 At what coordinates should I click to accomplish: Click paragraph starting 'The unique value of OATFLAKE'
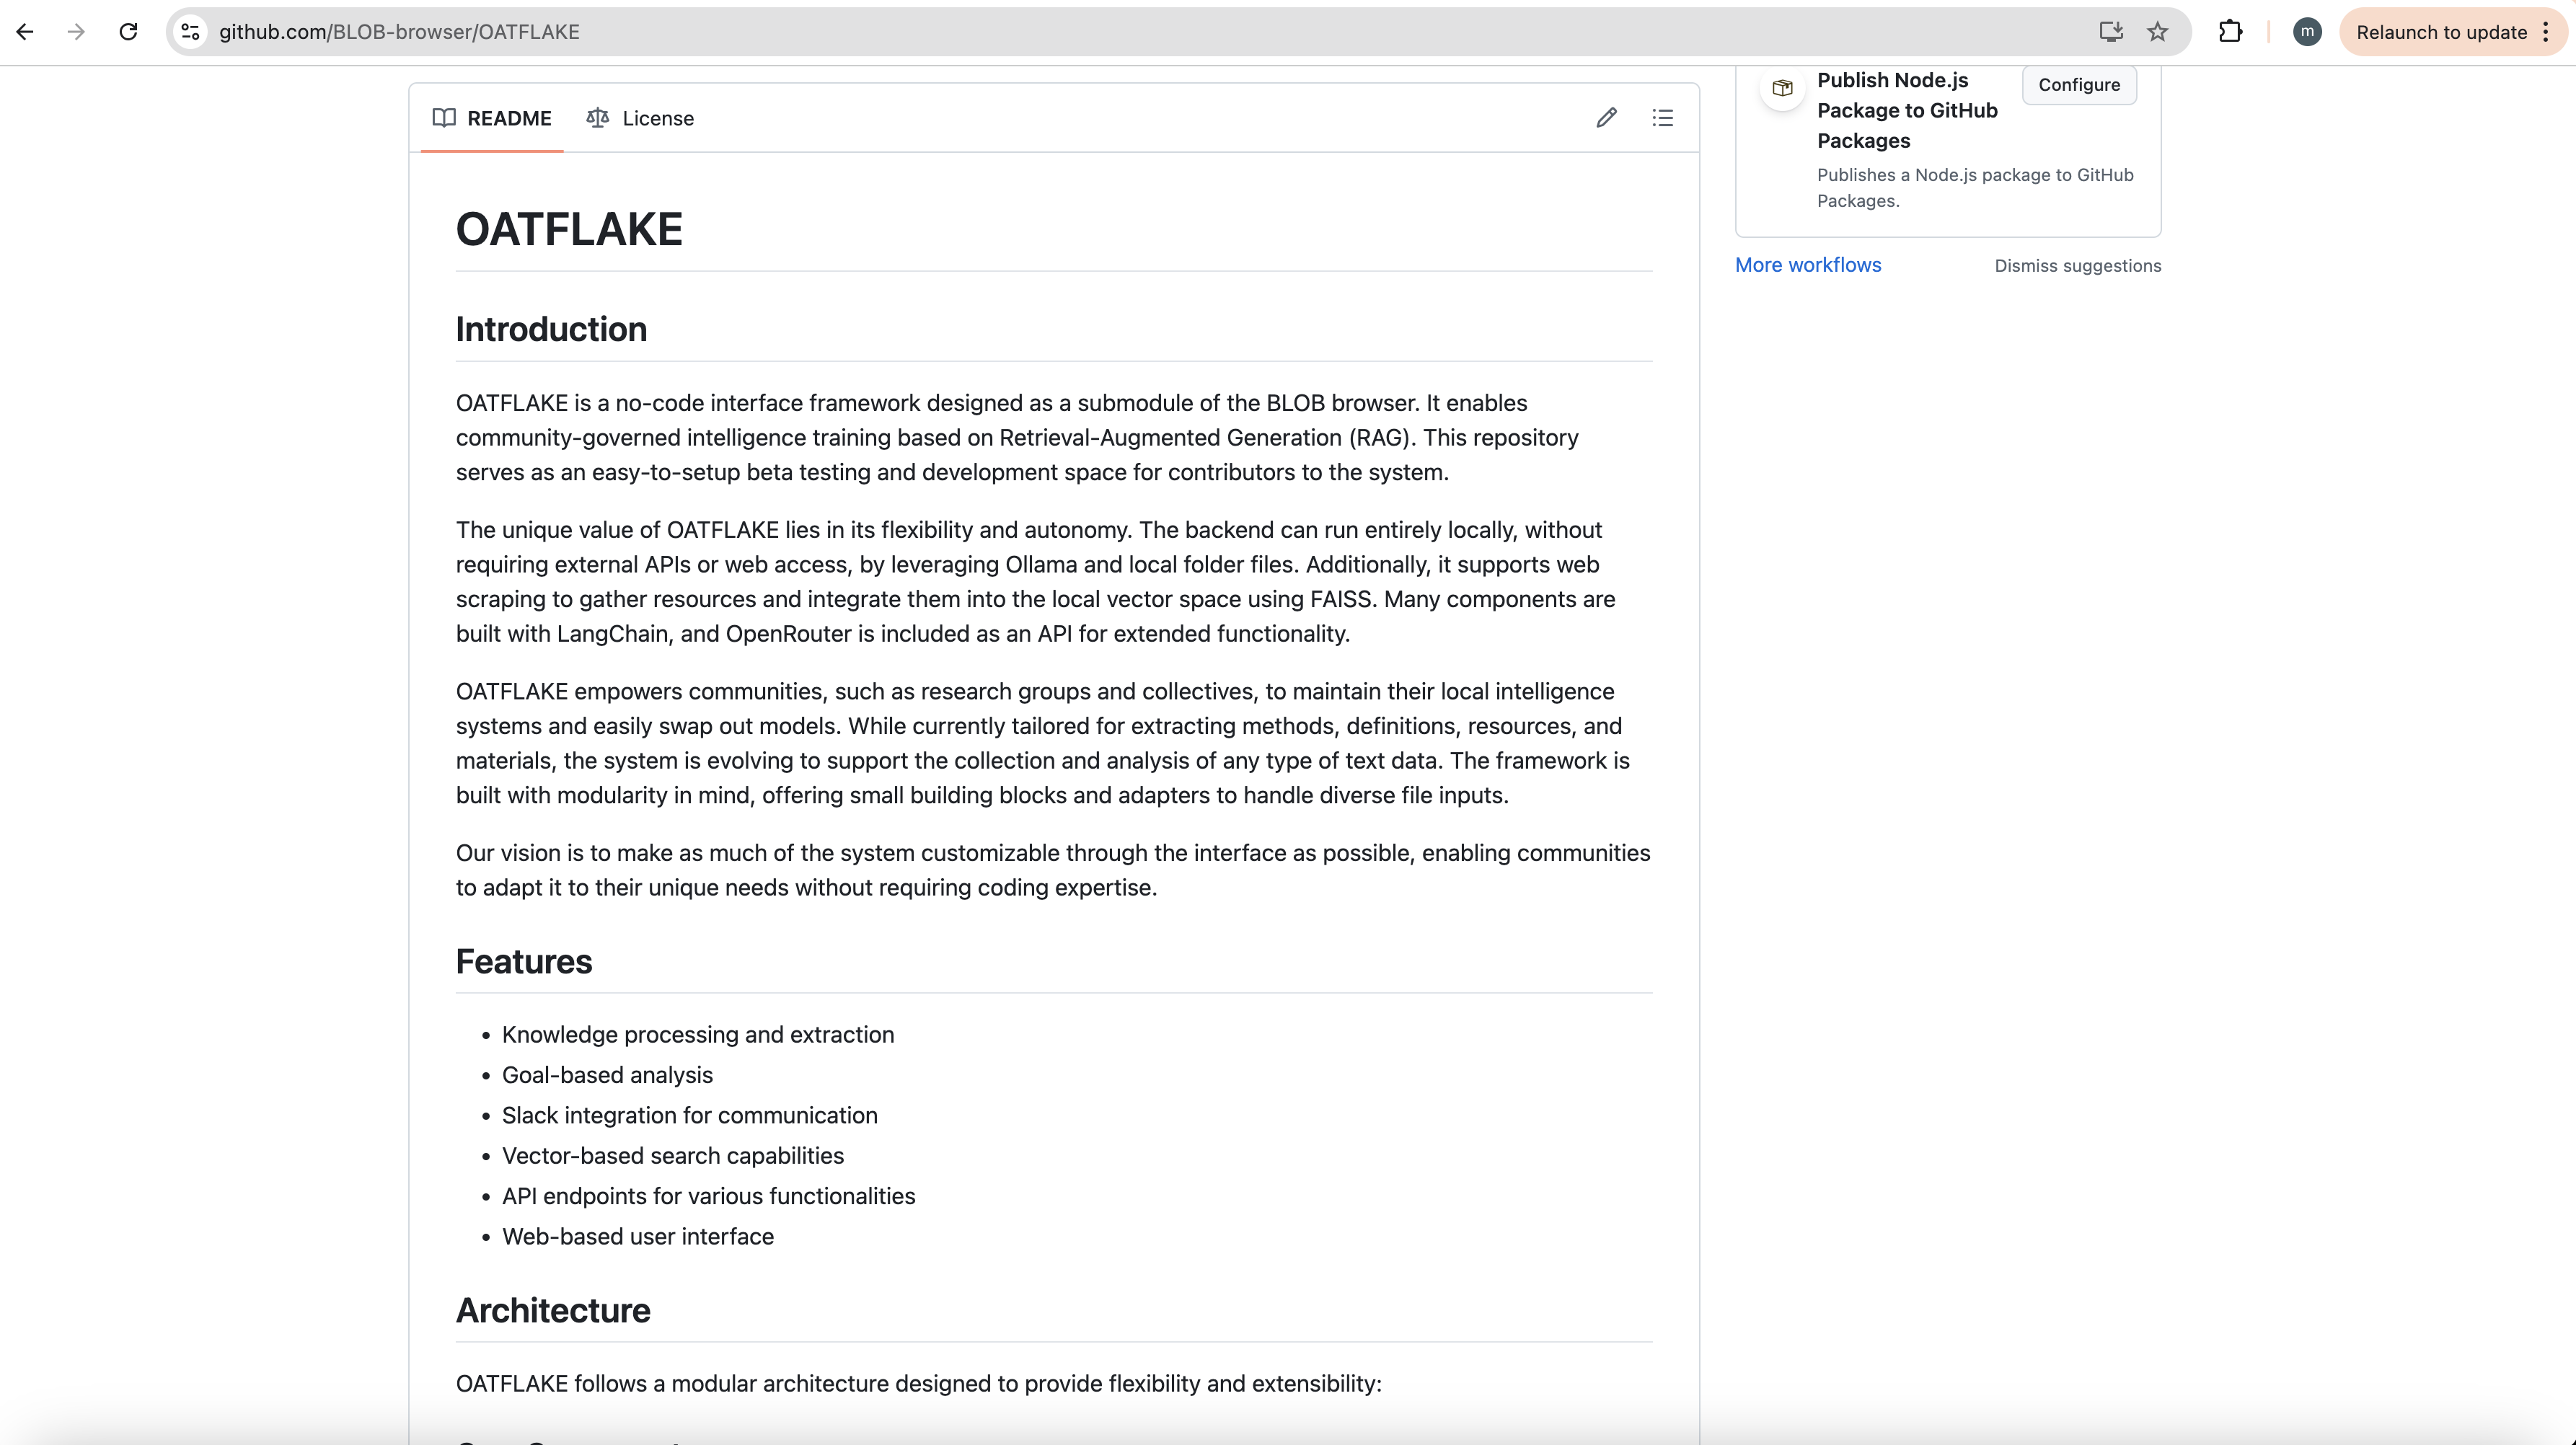click(x=1035, y=582)
